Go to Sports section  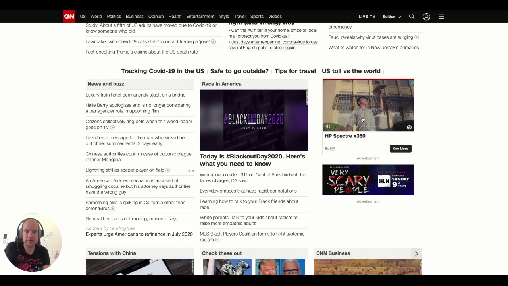pyautogui.click(x=257, y=17)
